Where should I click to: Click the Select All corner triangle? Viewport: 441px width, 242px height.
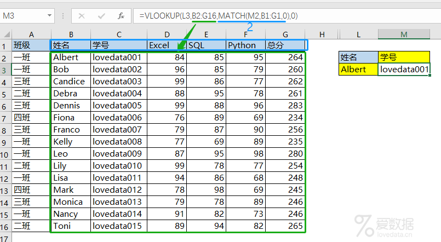coord(6,34)
